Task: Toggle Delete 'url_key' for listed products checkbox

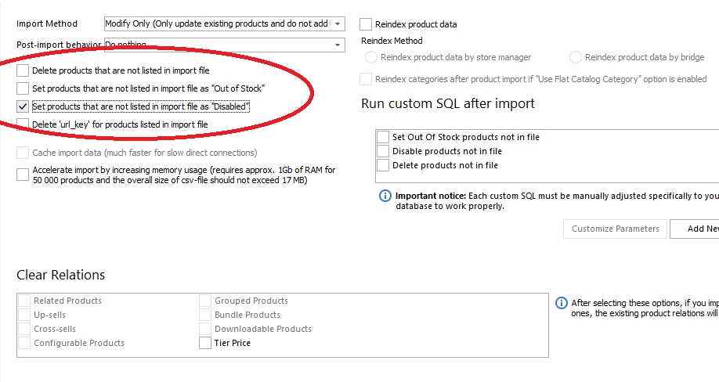Action: tap(23, 124)
